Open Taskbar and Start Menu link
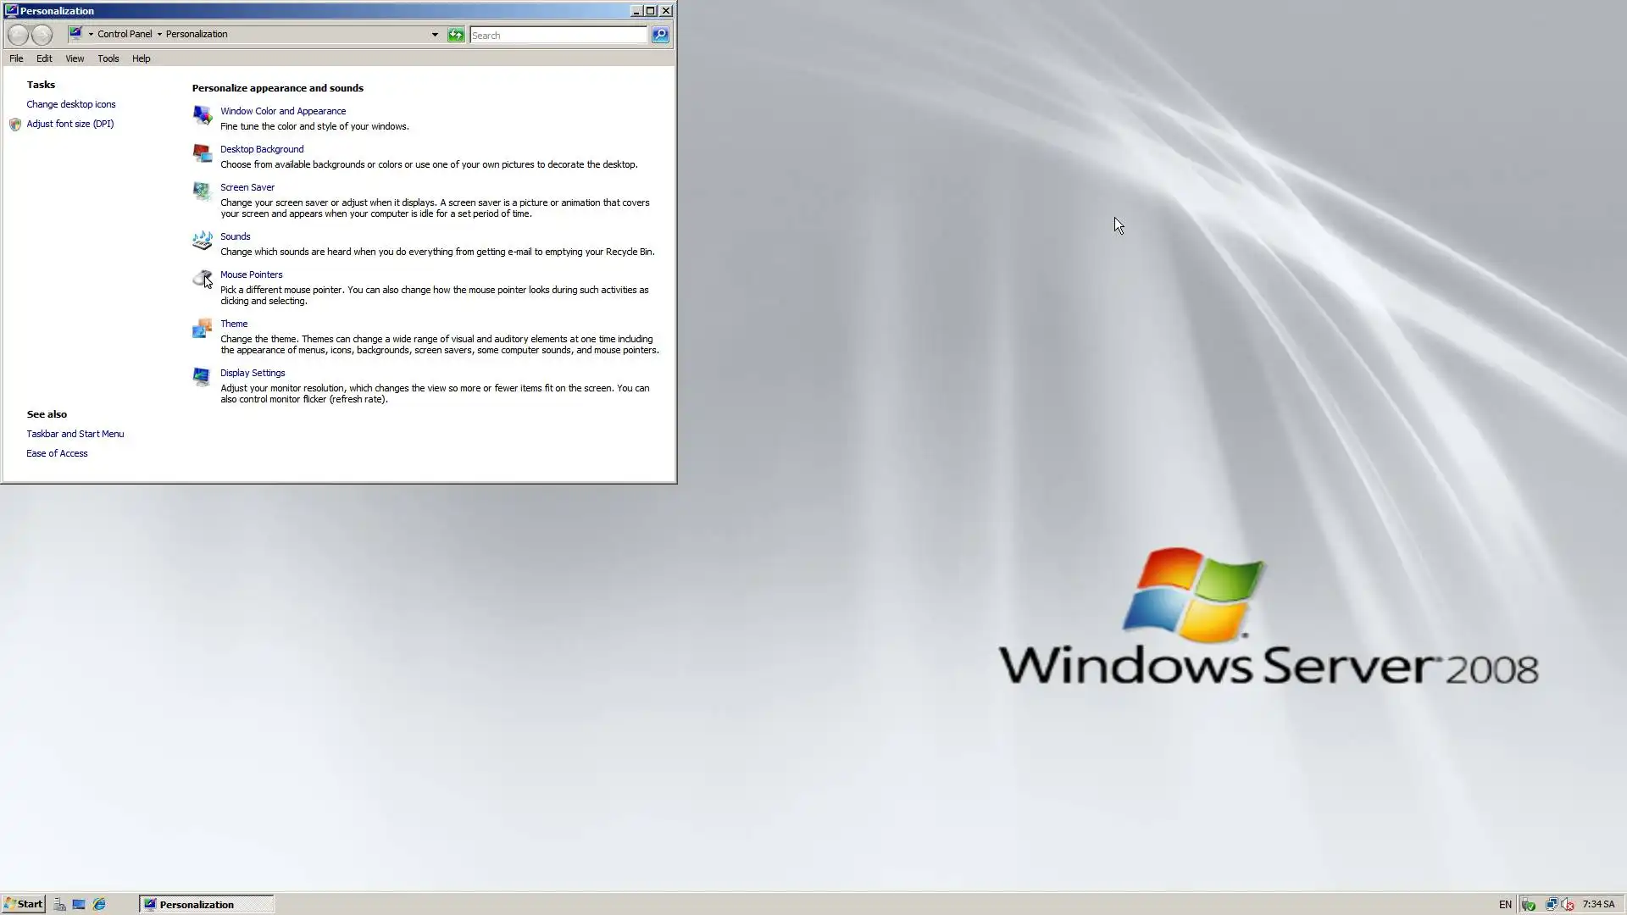The image size is (1627, 915). click(75, 434)
